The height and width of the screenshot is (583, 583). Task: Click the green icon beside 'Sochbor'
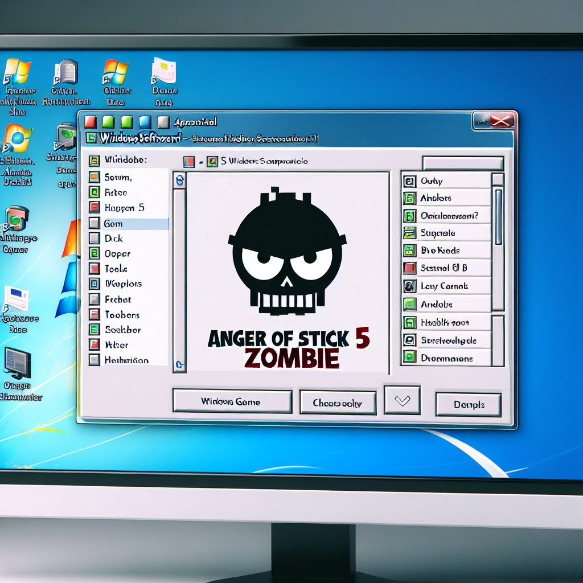95,330
